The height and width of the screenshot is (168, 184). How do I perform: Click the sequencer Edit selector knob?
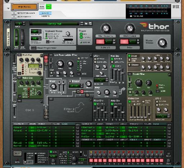click(x=74, y=159)
